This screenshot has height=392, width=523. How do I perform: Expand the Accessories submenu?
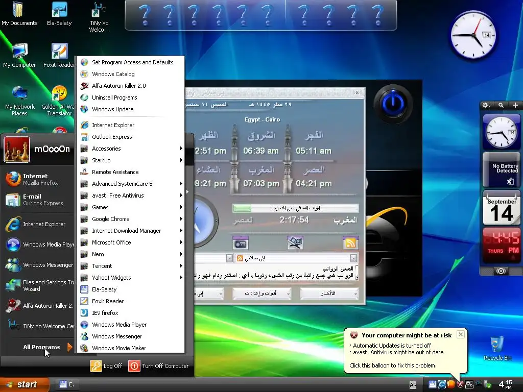coord(132,149)
